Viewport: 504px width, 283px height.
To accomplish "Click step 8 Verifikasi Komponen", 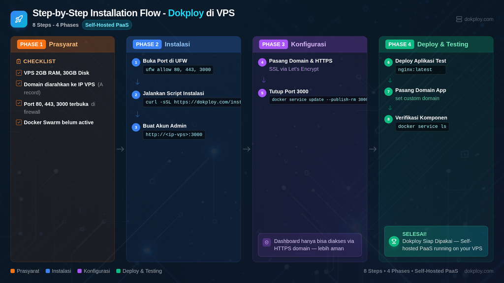I will [421, 118].
